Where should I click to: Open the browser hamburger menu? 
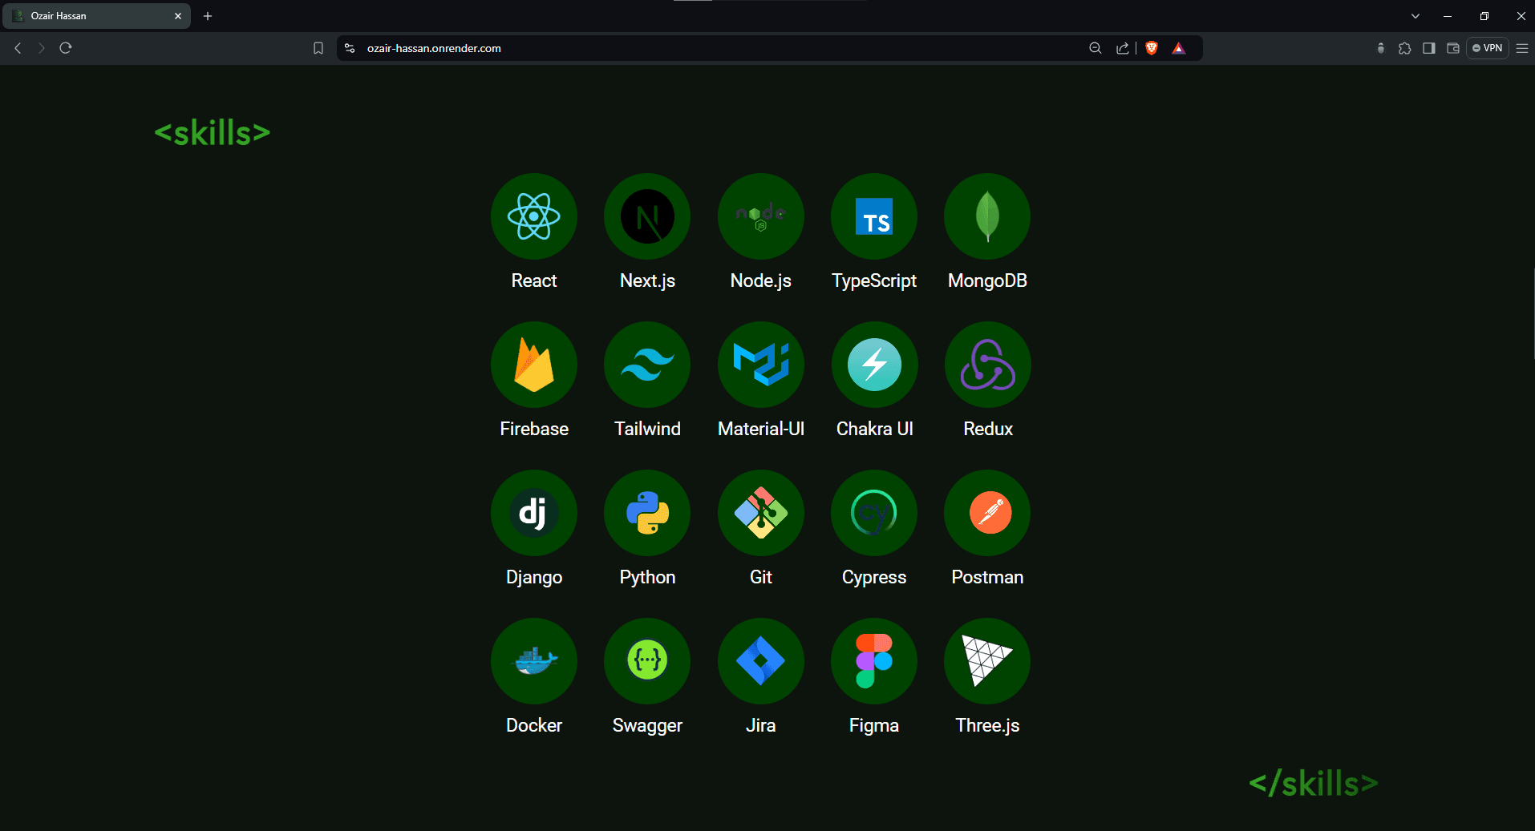[1521, 48]
